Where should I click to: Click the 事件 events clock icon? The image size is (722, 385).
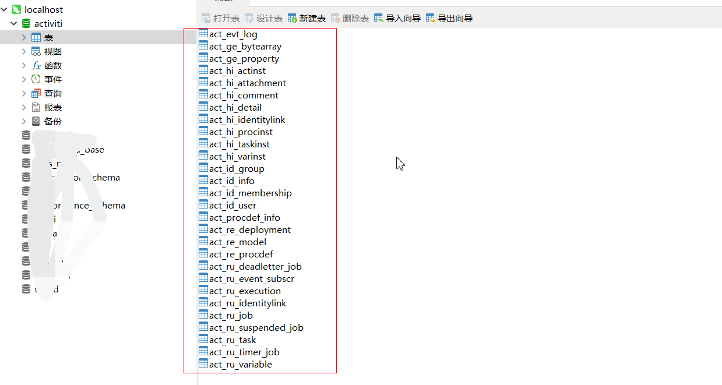(36, 79)
